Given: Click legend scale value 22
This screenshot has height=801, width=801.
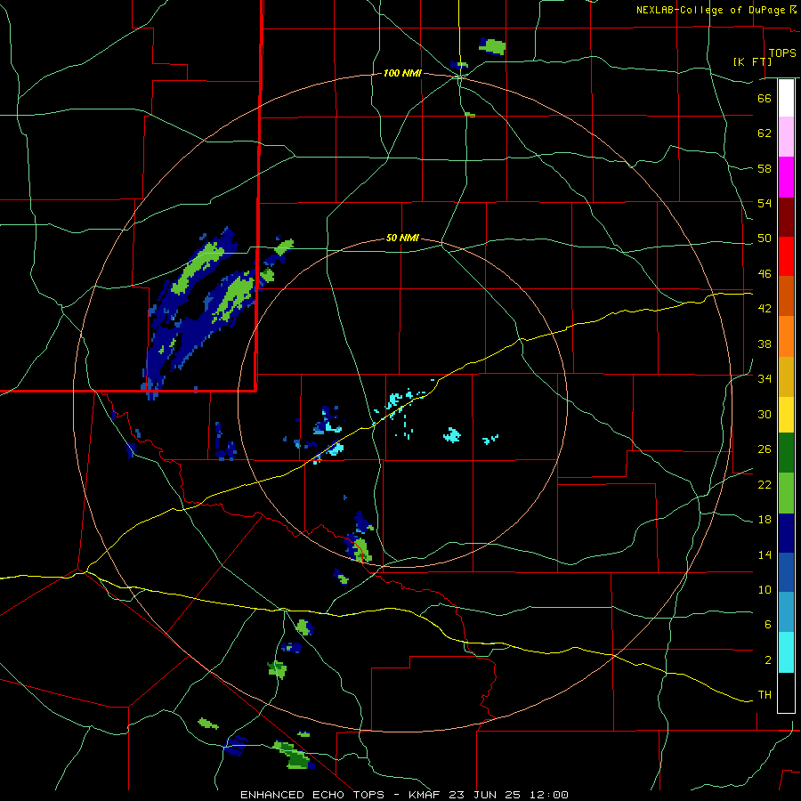Looking at the screenshot, I should 765,484.
